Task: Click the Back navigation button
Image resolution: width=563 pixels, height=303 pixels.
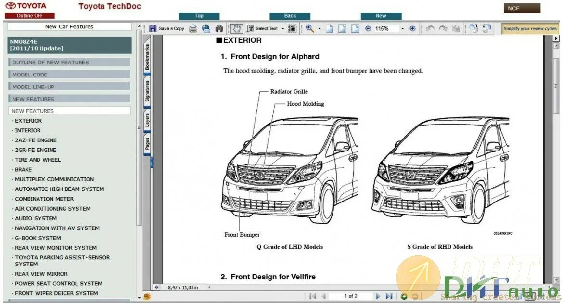Action: tap(290, 16)
